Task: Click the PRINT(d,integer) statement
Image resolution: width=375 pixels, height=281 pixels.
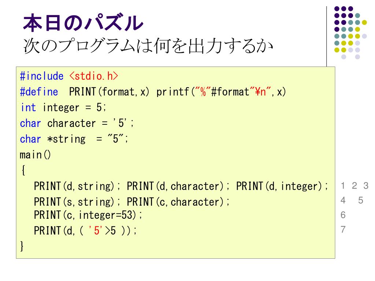Action: point(282,186)
